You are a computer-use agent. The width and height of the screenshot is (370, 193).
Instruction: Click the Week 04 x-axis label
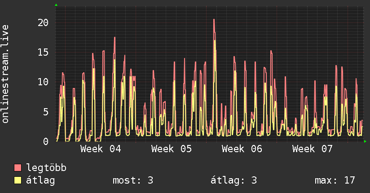tap(101, 149)
